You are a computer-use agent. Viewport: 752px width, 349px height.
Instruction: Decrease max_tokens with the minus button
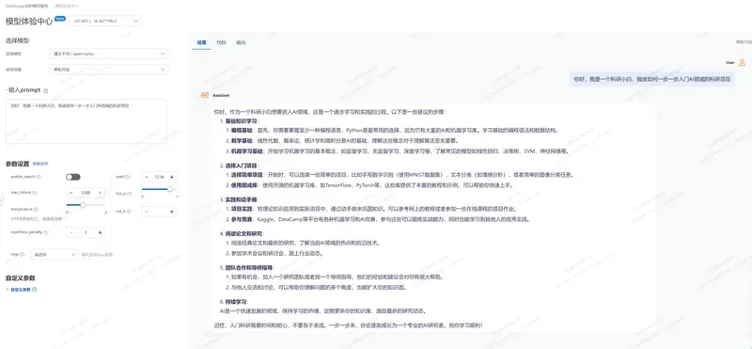click(71, 193)
